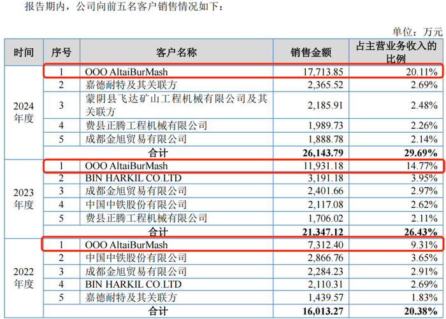Click the amount 7,312.40
This screenshot has height=319, width=446.
tap(326, 245)
